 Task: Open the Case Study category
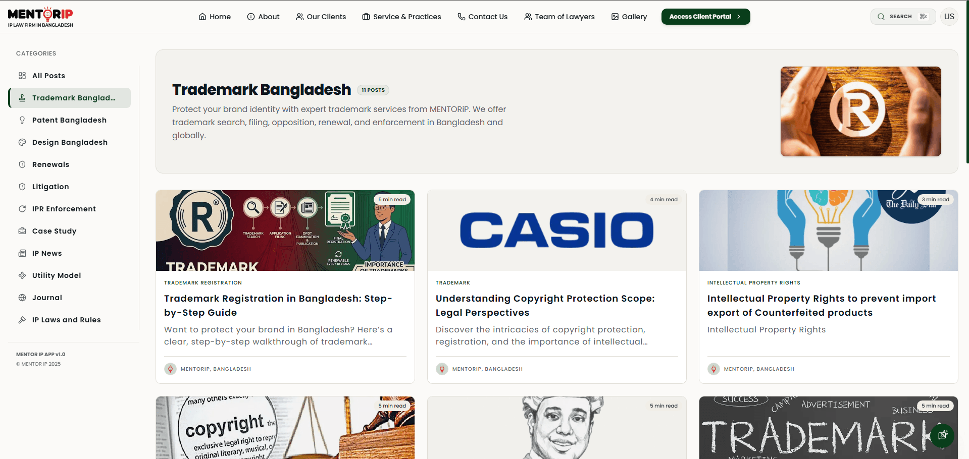70,231
